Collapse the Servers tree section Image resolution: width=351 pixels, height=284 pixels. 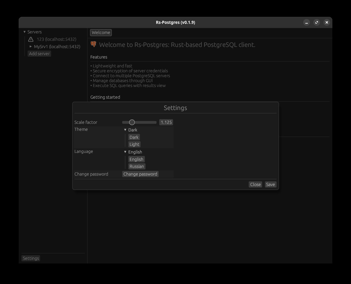click(x=25, y=32)
